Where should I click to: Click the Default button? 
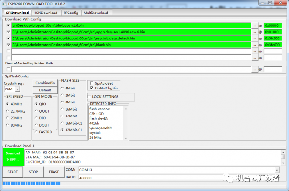coord(45,90)
